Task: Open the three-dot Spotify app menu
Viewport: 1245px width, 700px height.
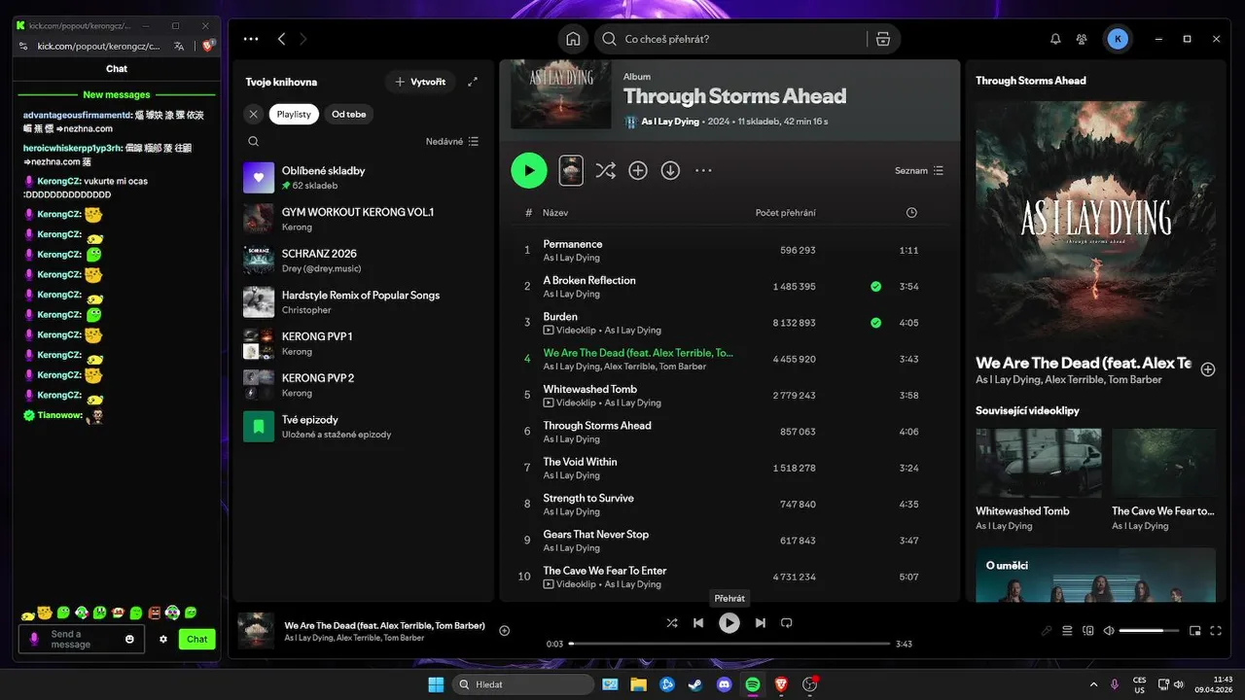Action: click(251, 39)
